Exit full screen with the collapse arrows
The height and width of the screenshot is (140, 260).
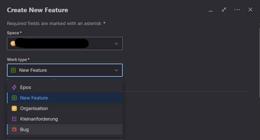(x=224, y=10)
